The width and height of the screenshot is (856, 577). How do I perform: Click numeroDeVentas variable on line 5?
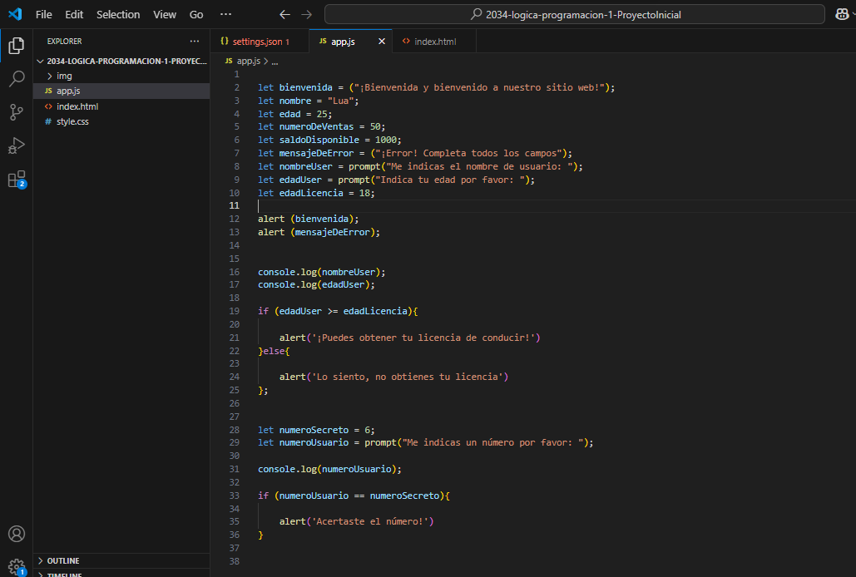point(317,126)
